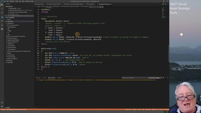
Task: Click the Restart icon on debug toolbar
Action: click(x=100, y=7)
